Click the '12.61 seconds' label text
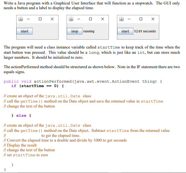Viewport: 186px width, 173px height. coord(145,31)
